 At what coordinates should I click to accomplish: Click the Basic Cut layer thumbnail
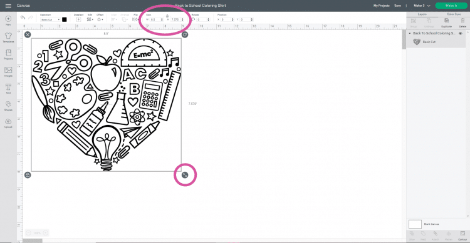point(417,42)
